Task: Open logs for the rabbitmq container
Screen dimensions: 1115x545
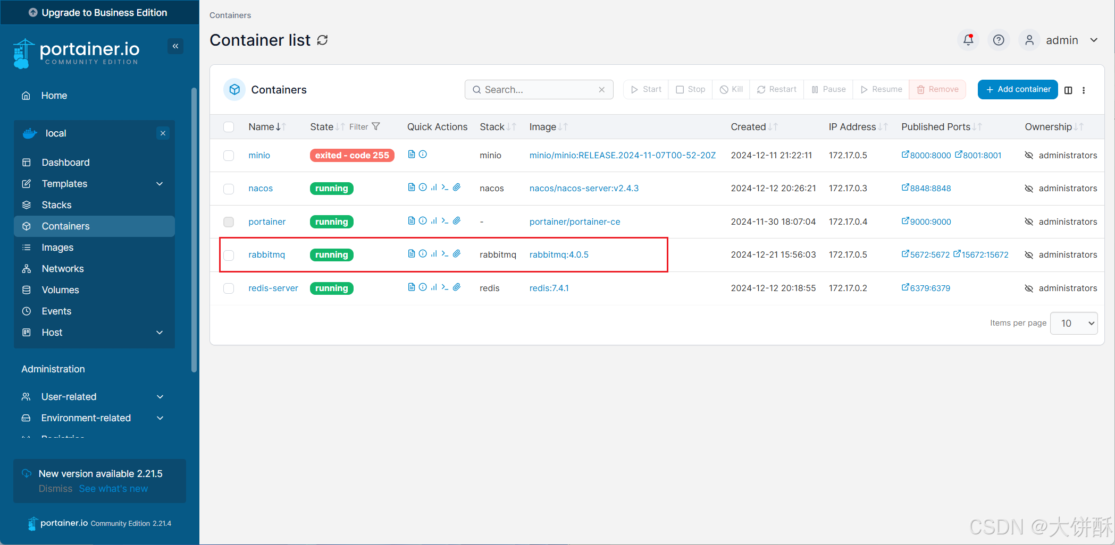Action: (411, 254)
